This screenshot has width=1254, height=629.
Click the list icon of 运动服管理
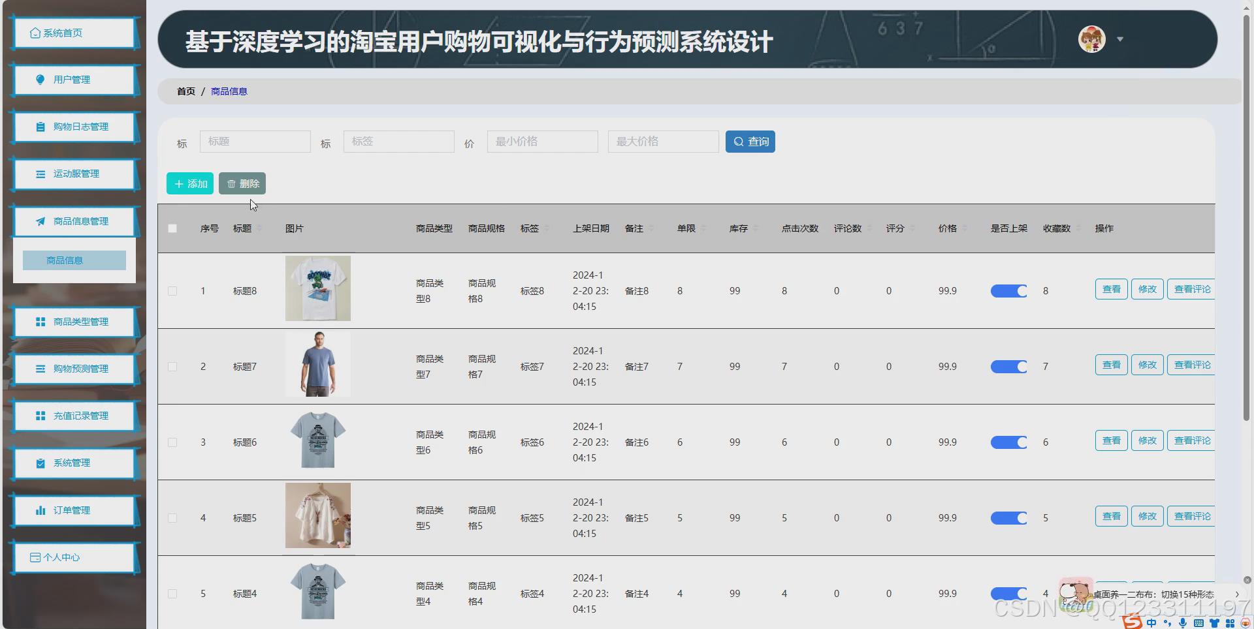point(40,174)
